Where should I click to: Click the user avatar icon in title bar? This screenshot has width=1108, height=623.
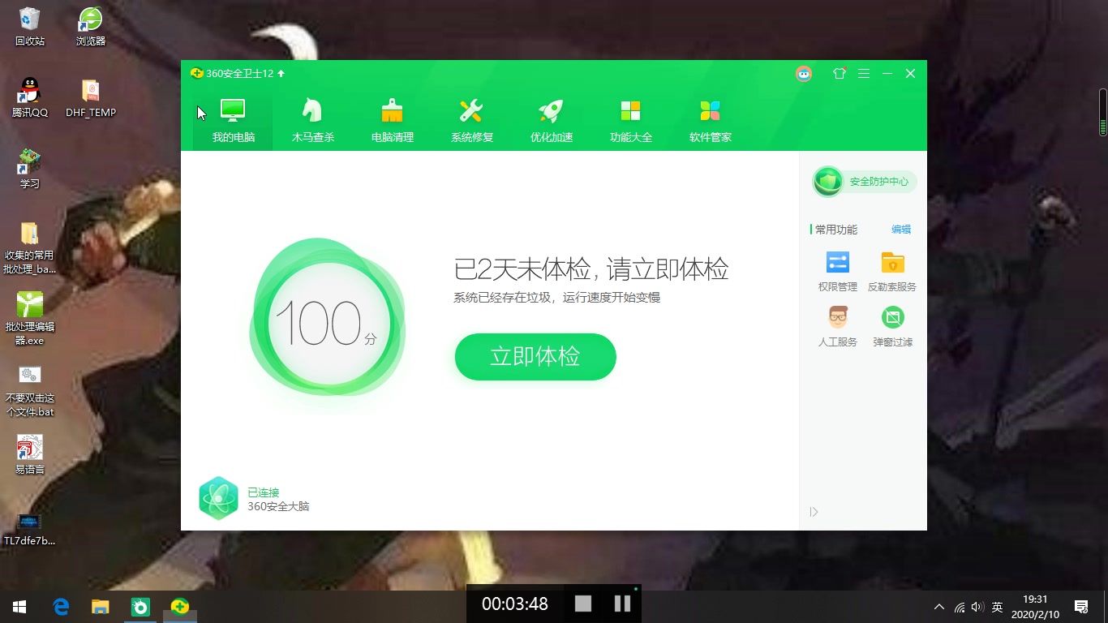pos(804,74)
